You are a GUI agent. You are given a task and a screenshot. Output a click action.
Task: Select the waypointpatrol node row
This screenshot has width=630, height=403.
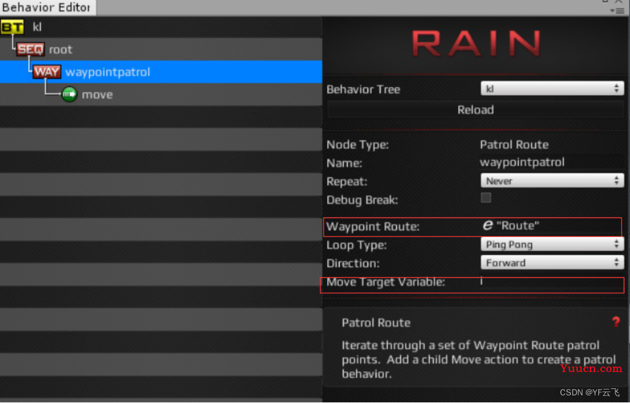coord(161,72)
